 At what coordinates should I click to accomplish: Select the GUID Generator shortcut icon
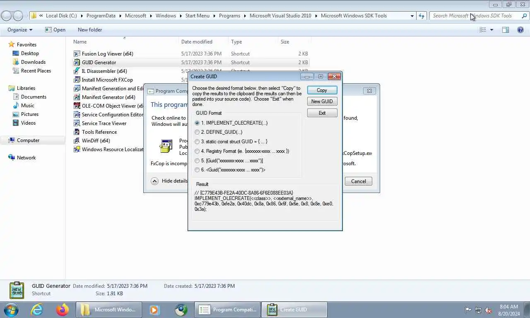click(77, 63)
